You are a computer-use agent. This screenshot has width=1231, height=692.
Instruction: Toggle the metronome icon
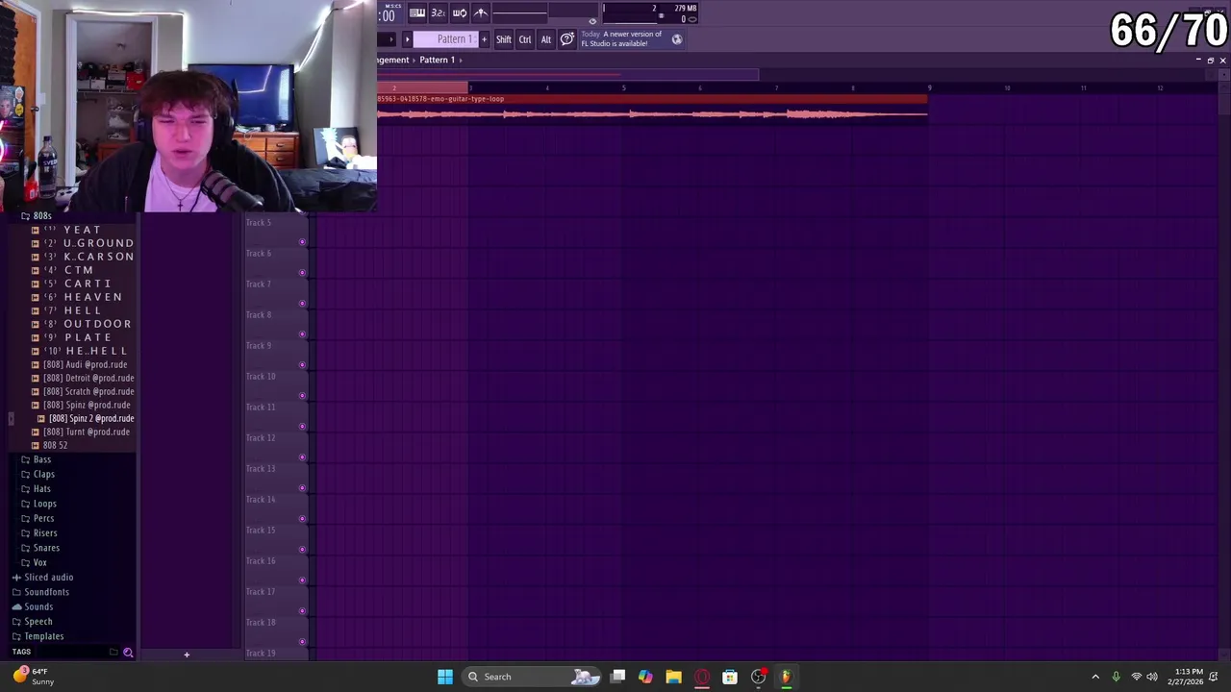pos(481,12)
